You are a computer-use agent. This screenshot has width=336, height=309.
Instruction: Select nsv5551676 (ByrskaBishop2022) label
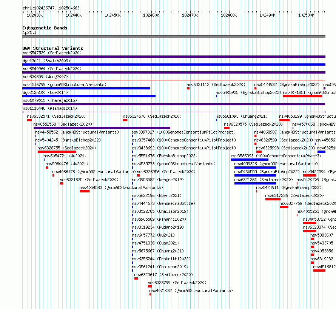[x=165, y=156]
